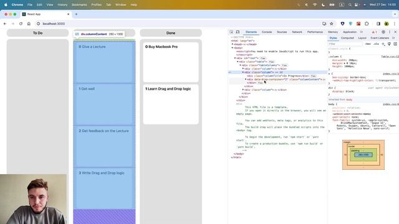Switch to the Console tab
399x224 pixels.
point(267,32)
